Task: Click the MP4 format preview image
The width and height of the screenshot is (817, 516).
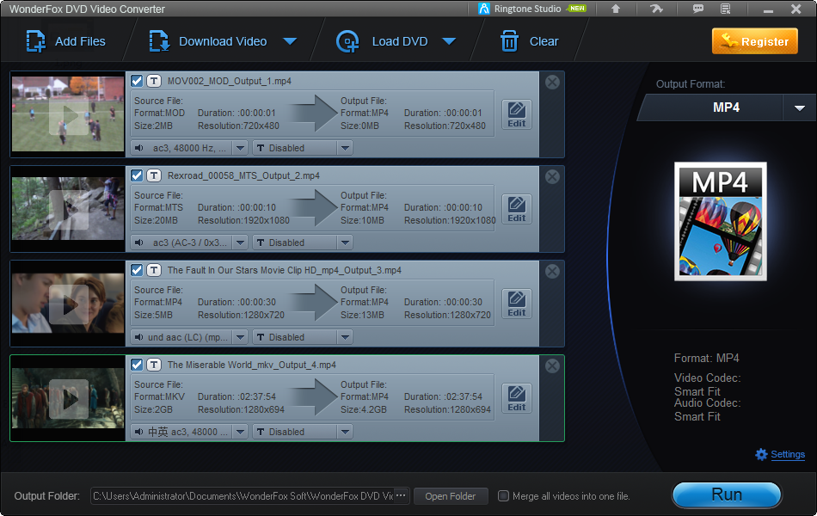Action: (x=720, y=222)
